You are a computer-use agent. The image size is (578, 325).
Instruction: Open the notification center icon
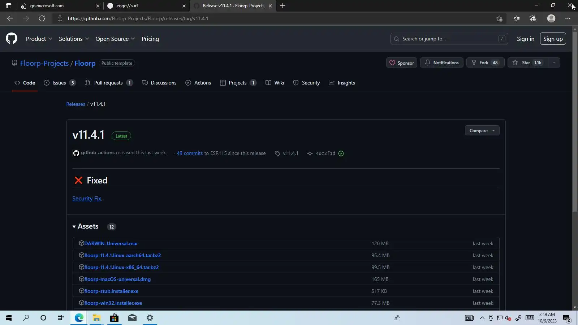[567, 318]
